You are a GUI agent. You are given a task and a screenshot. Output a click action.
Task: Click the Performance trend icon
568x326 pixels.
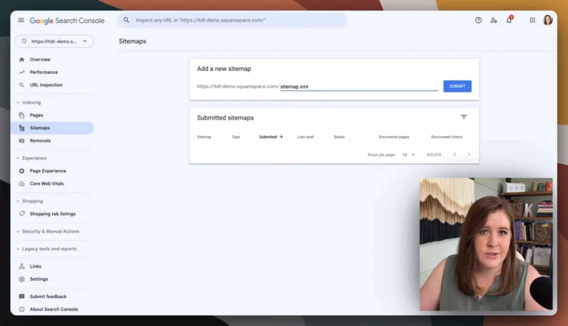(22, 72)
